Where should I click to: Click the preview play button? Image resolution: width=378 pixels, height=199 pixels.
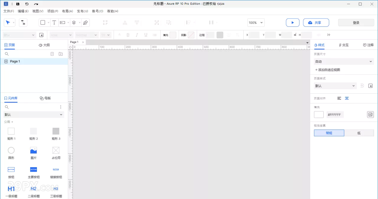(293, 23)
